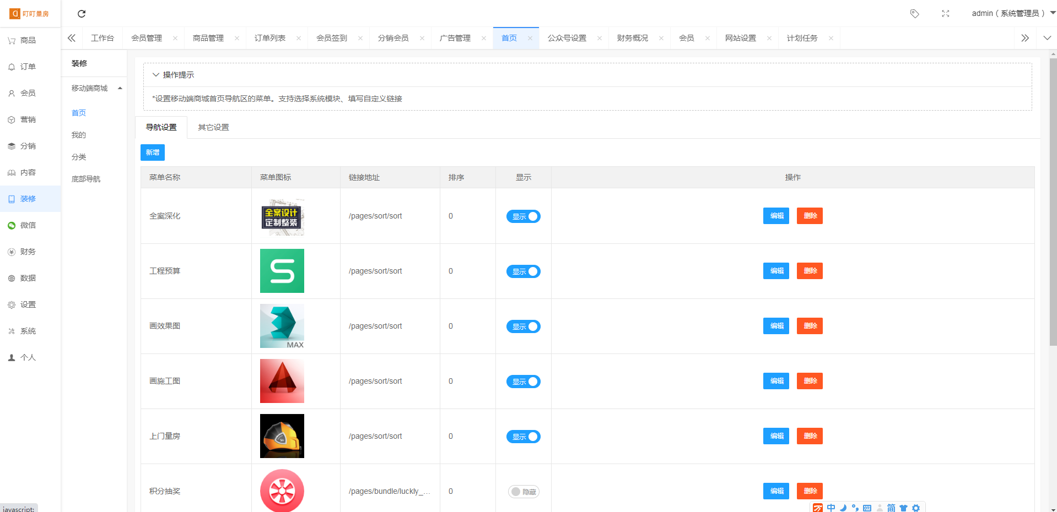This screenshot has height=512, width=1057.
Task: Click the 全案深化 menu icon thumbnail
Action: point(282,216)
